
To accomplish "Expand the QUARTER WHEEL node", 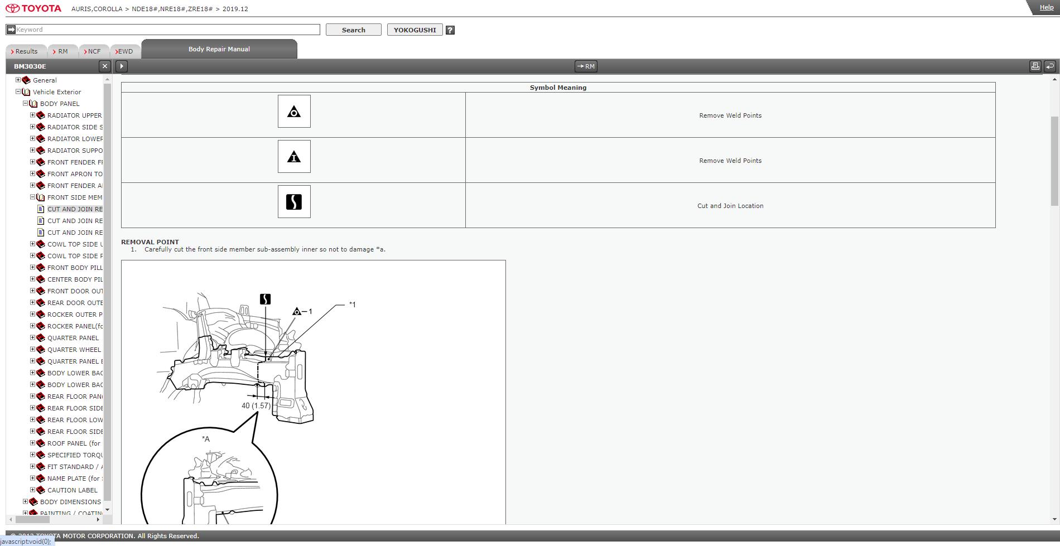I will (x=32, y=349).
